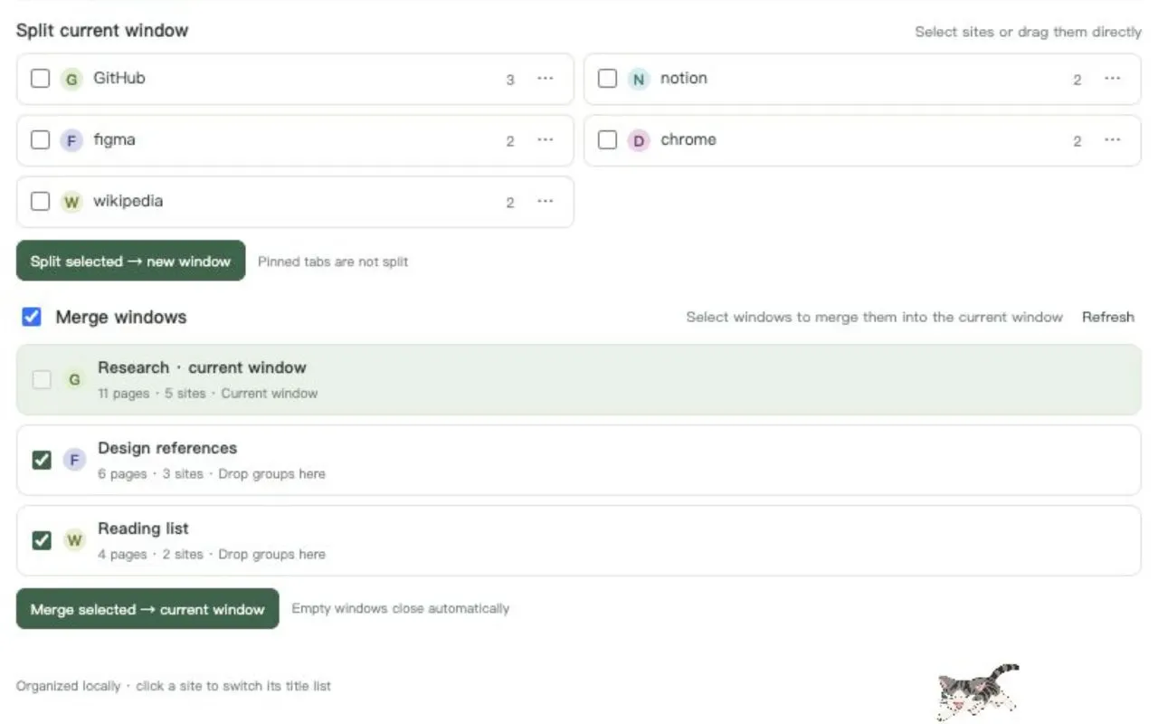Click the wikipedia site name
Viewport: 1158px width, 724px height.
pos(128,201)
